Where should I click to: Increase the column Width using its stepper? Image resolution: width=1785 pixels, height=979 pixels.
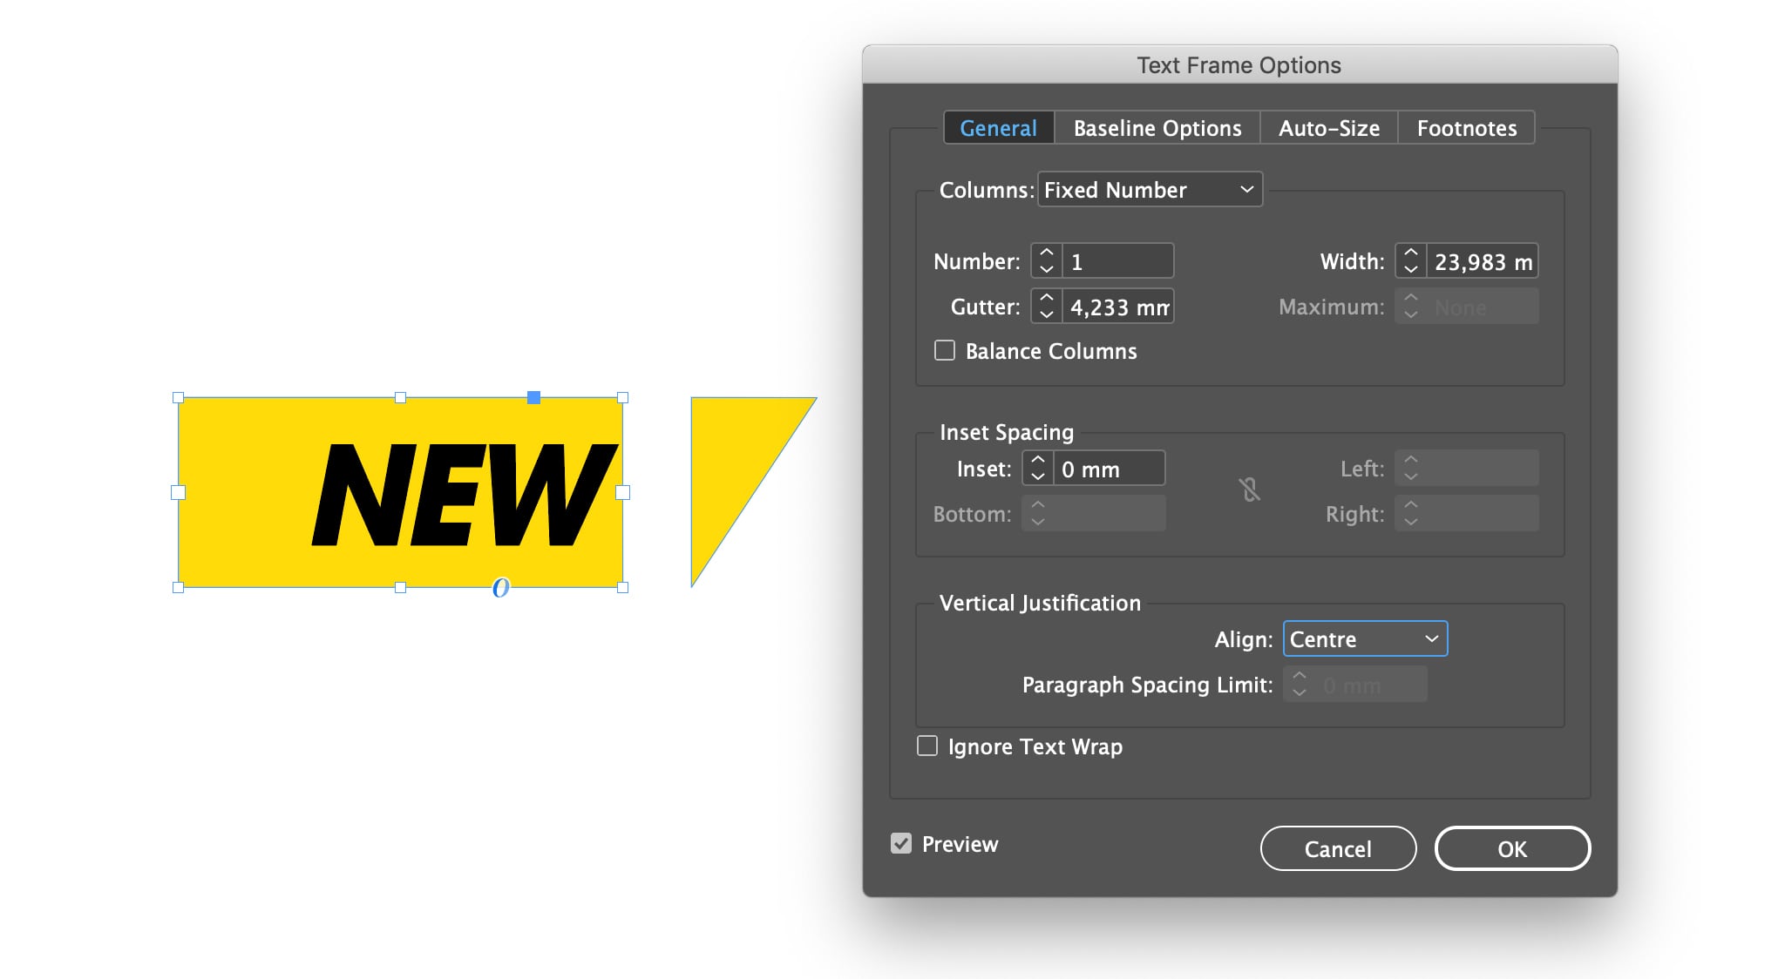click(x=1411, y=253)
